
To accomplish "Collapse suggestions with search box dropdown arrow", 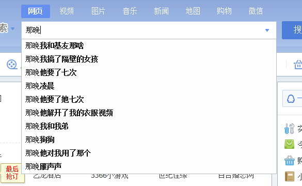I will pyautogui.click(x=267, y=30).
